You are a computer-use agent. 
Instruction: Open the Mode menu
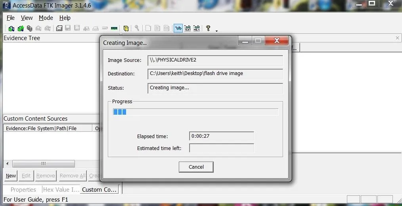pos(46,18)
